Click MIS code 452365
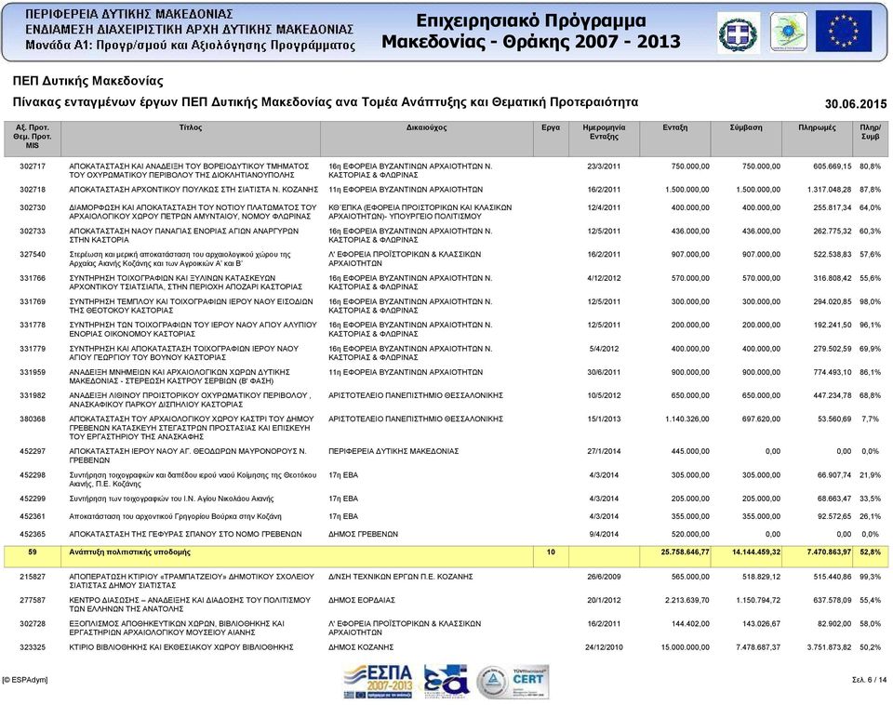Image resolution: width=893 pixels, height=705 pixels. 33,535
